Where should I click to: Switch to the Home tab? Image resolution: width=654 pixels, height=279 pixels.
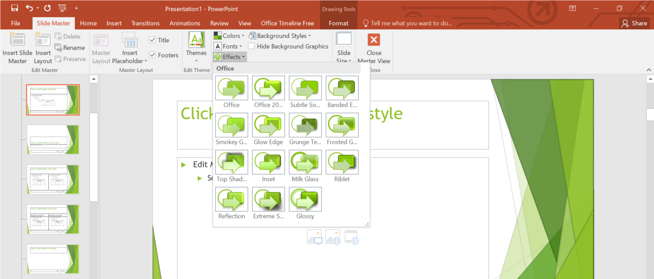[88, 23]
